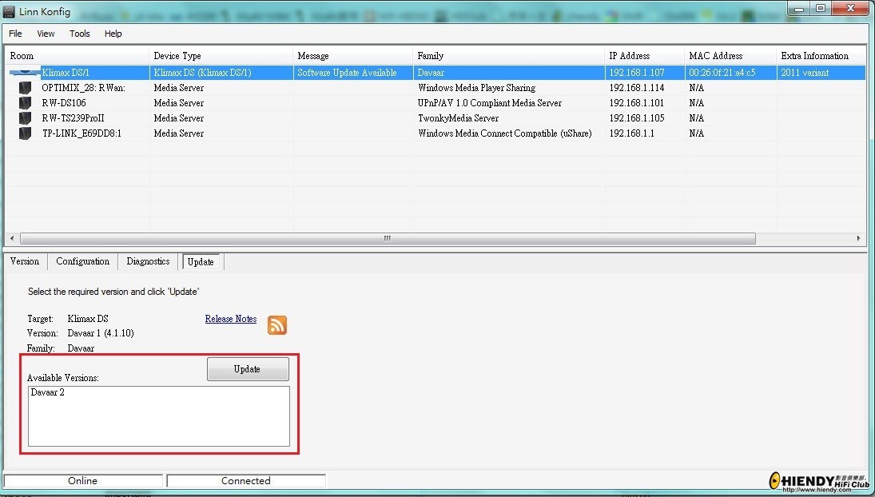Click the Klimax DS/1 device icon
This screenshot has width=875, height=497.
tap(25, 73)
